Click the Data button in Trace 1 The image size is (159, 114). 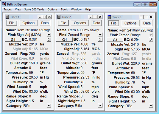pos(45,23)
